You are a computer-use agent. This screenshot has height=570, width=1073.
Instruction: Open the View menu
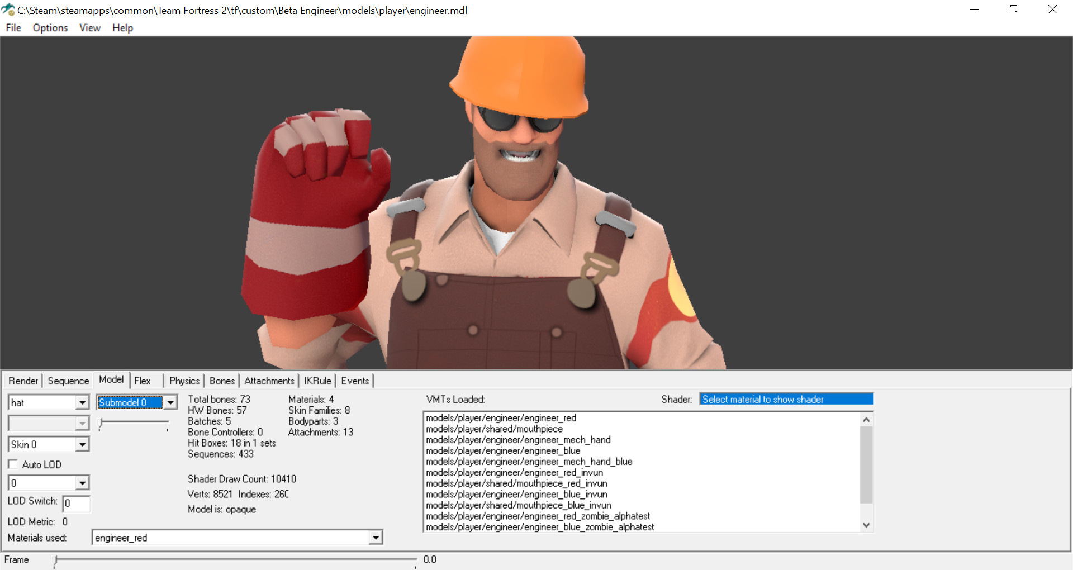coord(89,27)
